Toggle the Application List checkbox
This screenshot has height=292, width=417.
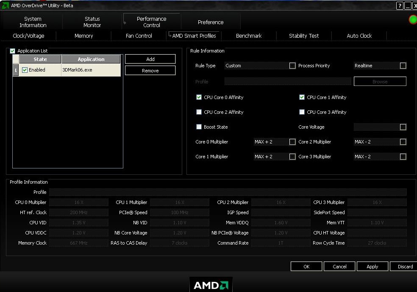point(12,51)
